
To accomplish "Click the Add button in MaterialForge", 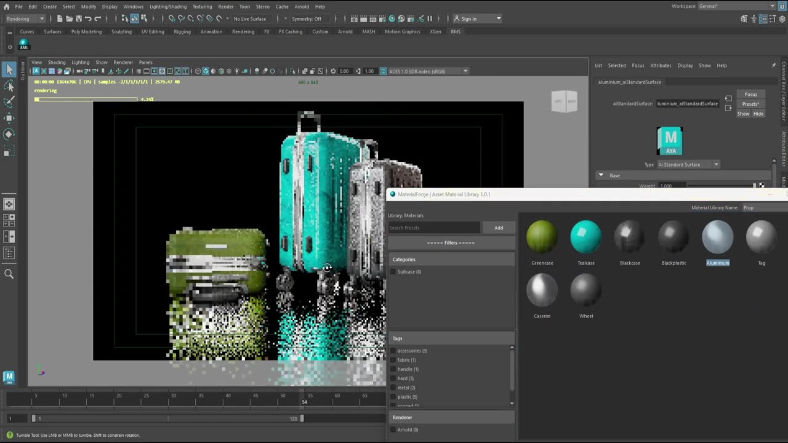I will coord(499,228).
